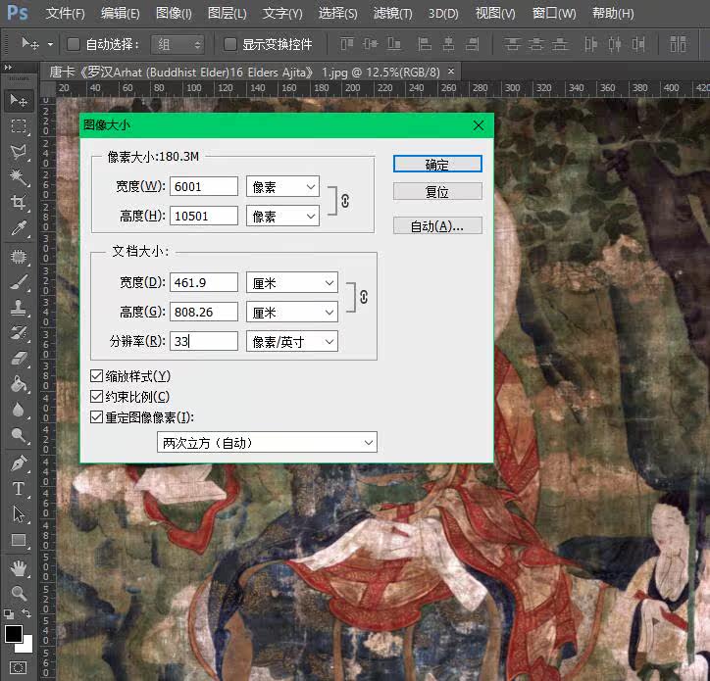Uncheck the 缩放样式 checkbox
Viewport: 710px width, 681px height.
(96, 375)
